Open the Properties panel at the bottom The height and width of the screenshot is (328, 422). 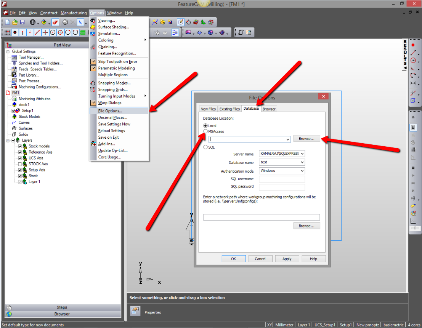point(152,312)
